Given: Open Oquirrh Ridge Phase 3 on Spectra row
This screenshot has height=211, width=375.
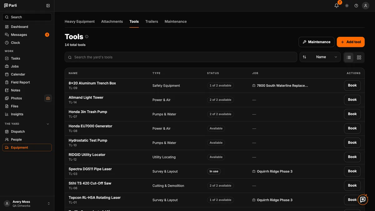Looking at the screenshot, I should pyautogui.click(x=272, y=171).
